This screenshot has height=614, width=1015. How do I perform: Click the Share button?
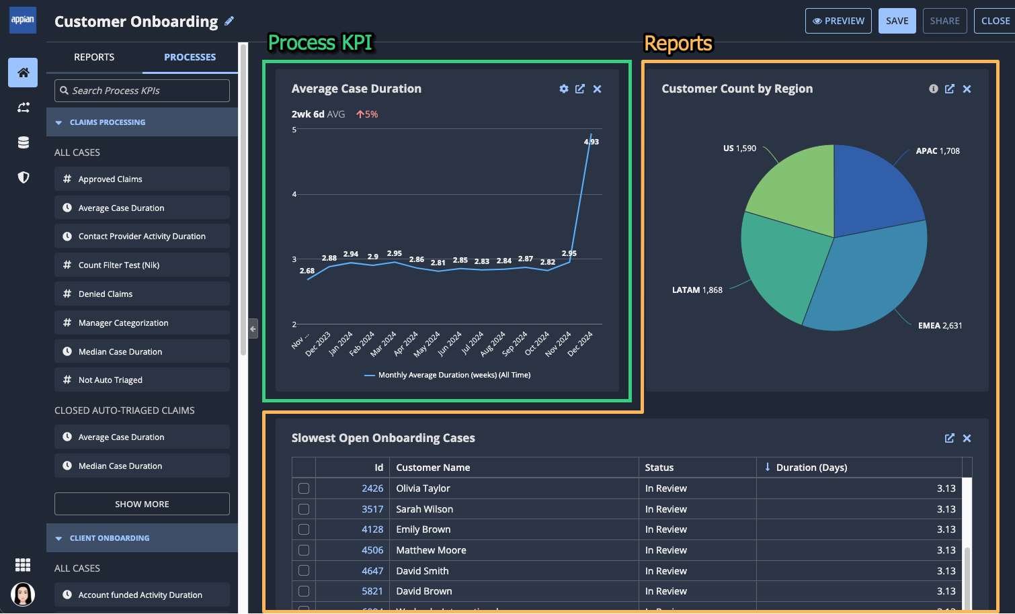(x=945, y=21)
